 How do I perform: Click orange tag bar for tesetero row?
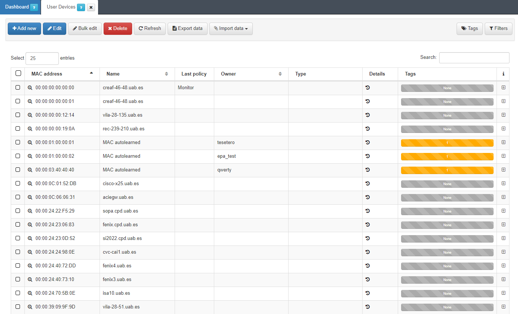(x=447, y=143)
